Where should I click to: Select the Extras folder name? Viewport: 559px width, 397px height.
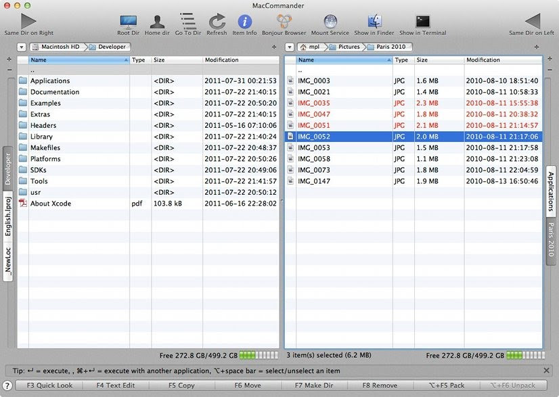click(x=41, y=114)
